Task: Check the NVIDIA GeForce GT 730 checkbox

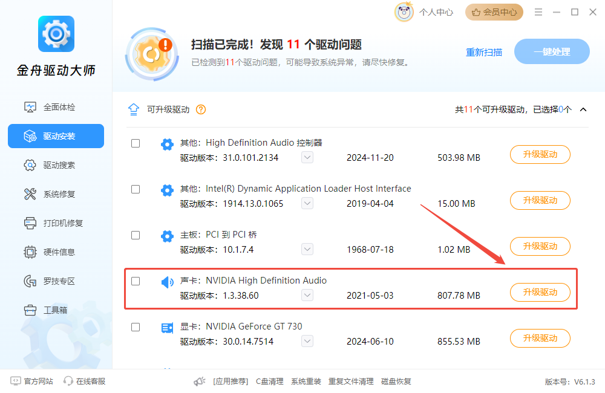Action: pos(136,327)
